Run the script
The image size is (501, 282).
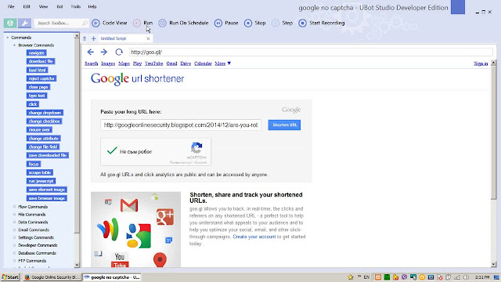(142, 23)
